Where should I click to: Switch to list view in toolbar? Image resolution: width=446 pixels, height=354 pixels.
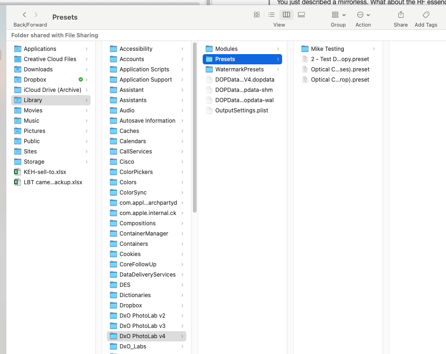coord(271,15)
